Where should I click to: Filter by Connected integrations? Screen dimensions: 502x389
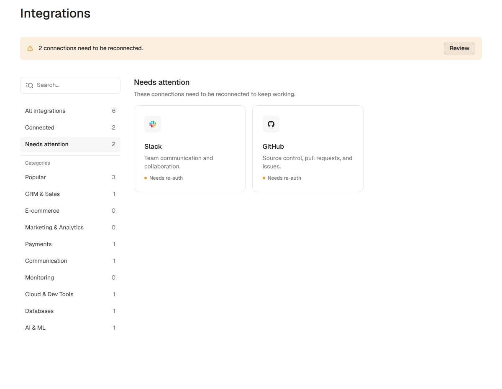[70, 128]
